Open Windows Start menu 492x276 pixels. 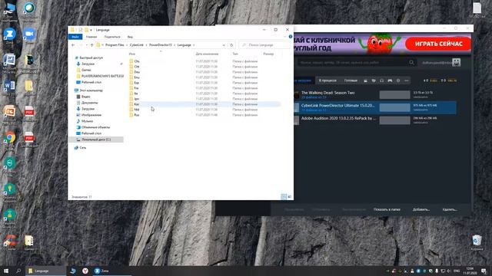pos(6,271)
